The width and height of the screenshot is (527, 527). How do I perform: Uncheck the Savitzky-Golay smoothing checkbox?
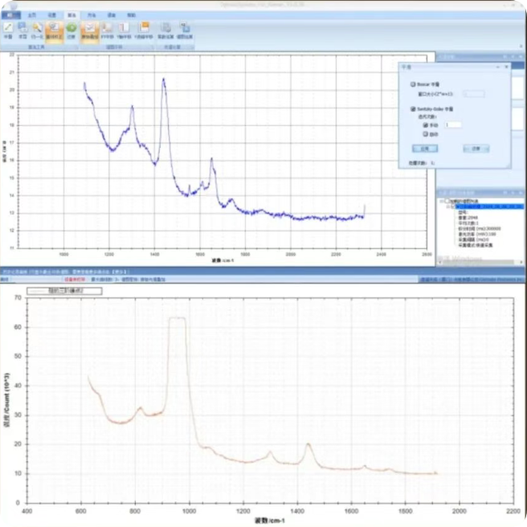click(413, 109)
